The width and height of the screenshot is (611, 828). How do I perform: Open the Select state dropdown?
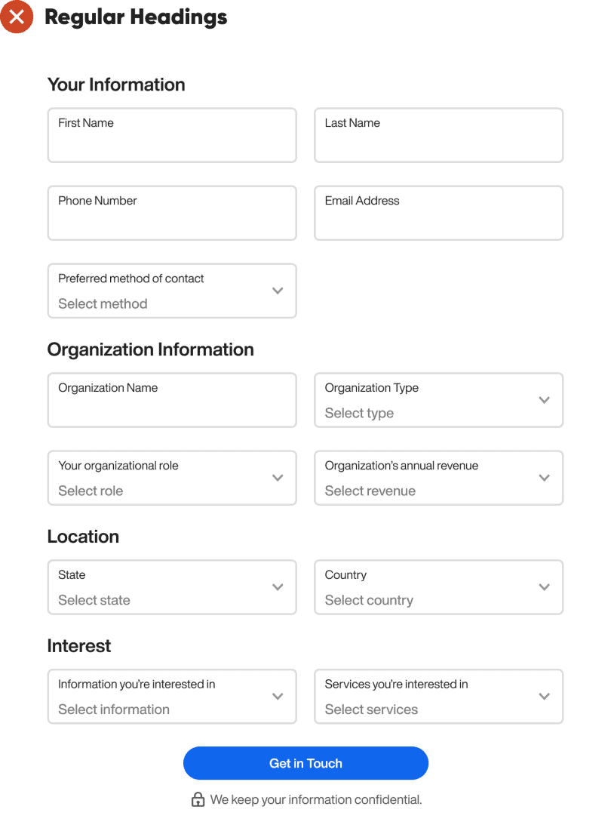click(x=172, y=587)
